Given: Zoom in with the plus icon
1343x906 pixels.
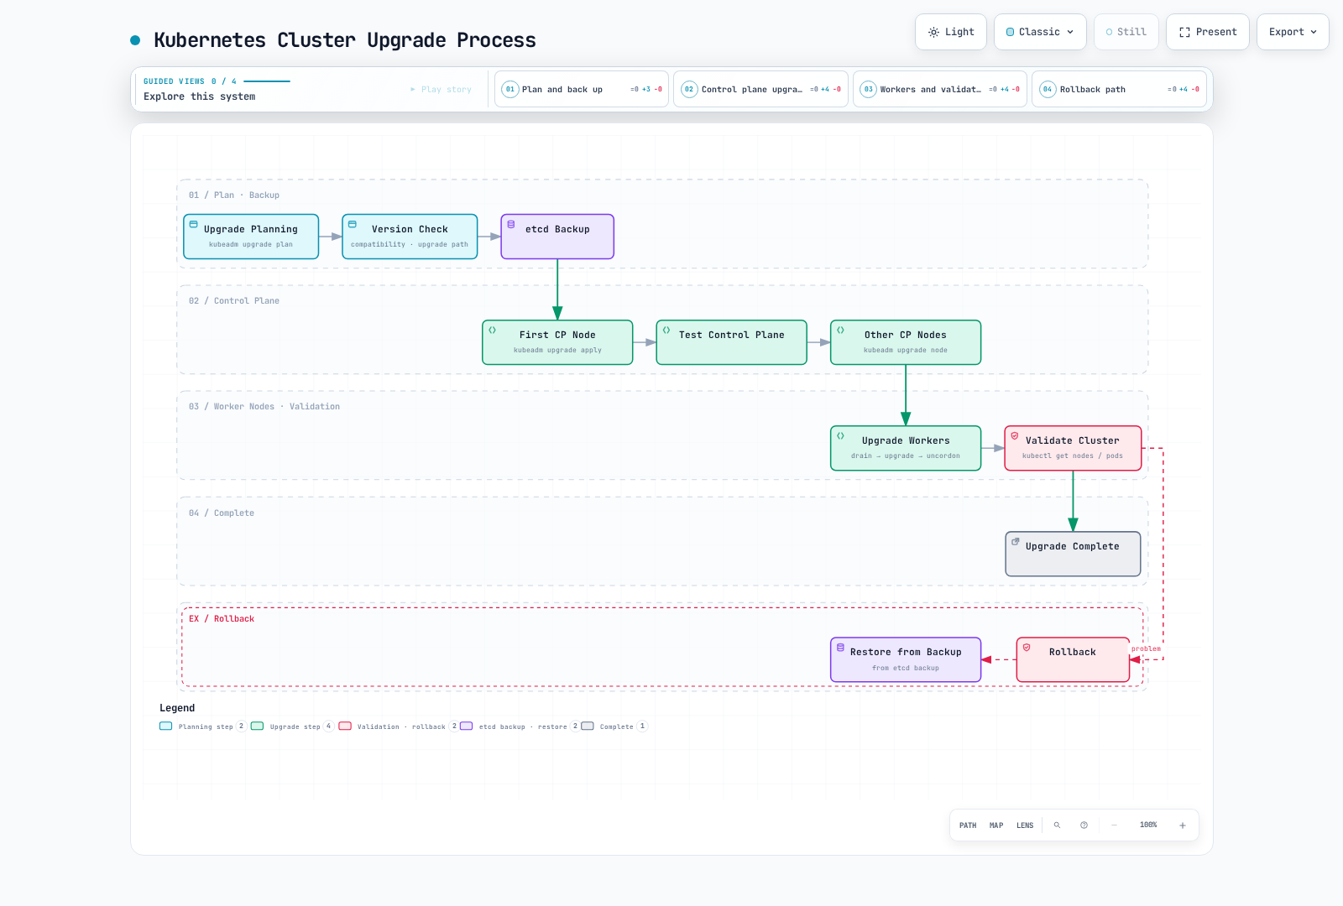Looking at the screenshot, I should 1182,825.
